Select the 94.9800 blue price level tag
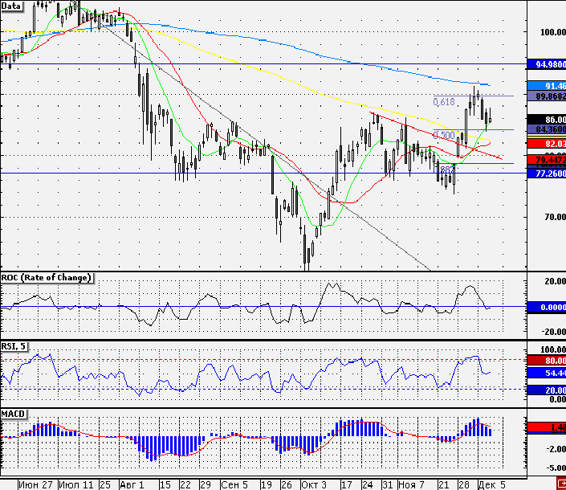 (x=547, y=64)
